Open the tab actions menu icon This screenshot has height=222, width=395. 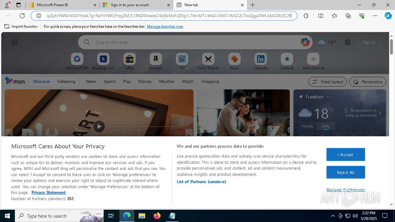coord(19,5)
